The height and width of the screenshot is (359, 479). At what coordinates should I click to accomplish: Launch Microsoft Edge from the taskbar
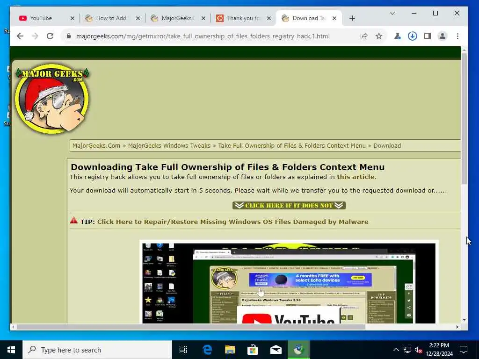[x=207, y=350]
